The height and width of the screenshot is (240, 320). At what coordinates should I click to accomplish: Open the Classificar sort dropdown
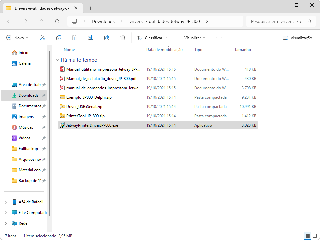pyautogui.click(x=152, y=38)
